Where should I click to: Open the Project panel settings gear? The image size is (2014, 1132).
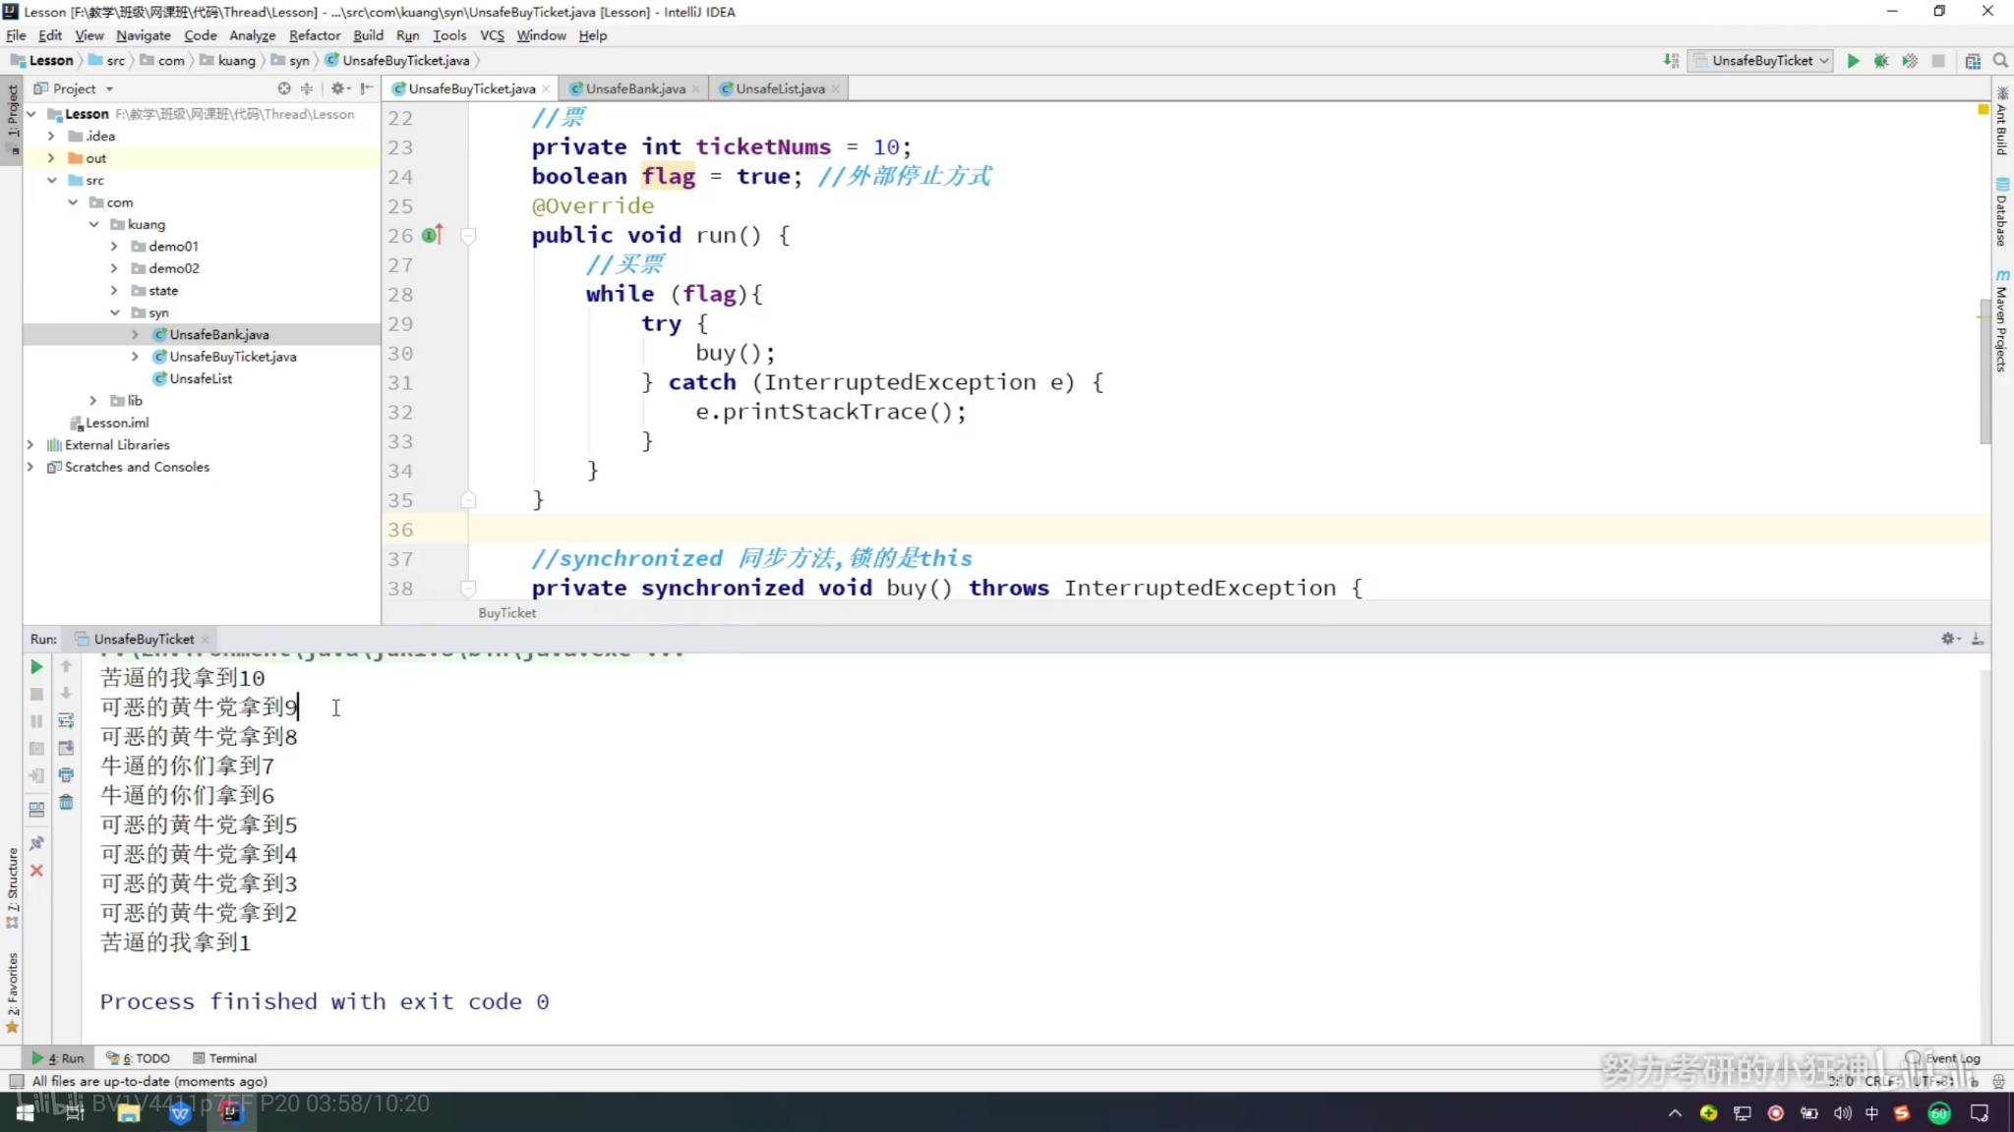(x=340, y=88)
